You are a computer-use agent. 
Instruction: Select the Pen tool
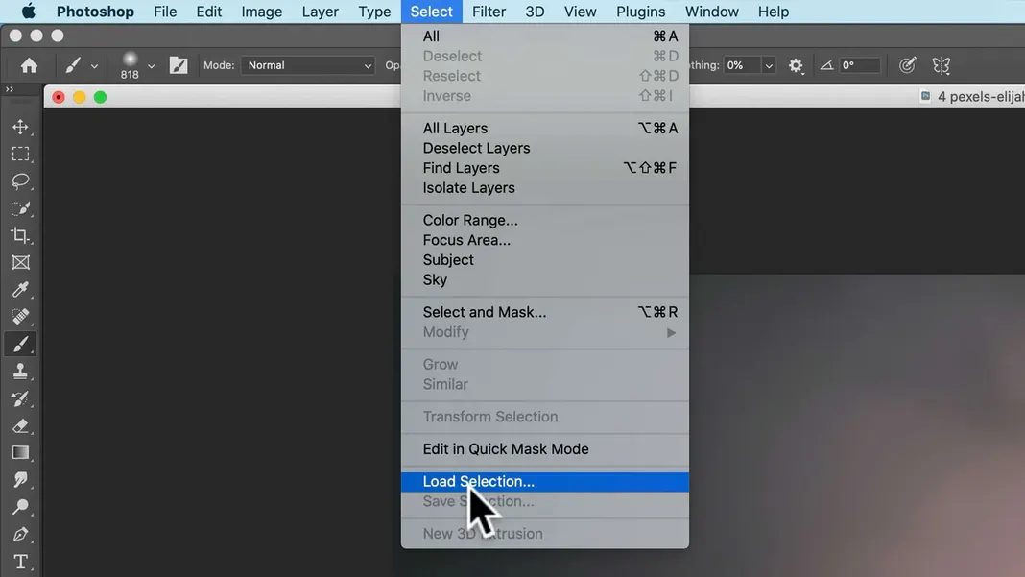point(20,535)
